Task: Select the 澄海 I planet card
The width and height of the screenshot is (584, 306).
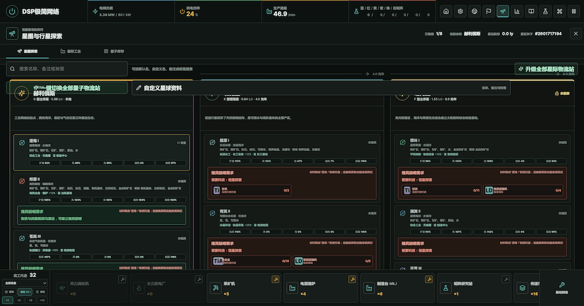Action: (x=101, y=153)
